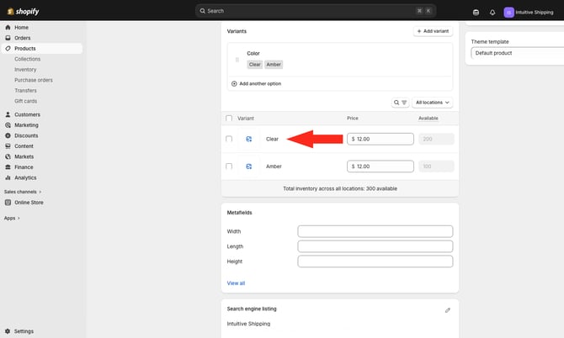The image size is (564, 338).
Task: Open the Amber variant name
Action: [x=274, y=166]
